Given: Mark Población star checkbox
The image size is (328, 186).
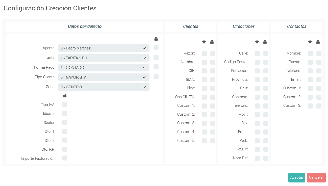Looking at the screenshot, I should [257, 71].
